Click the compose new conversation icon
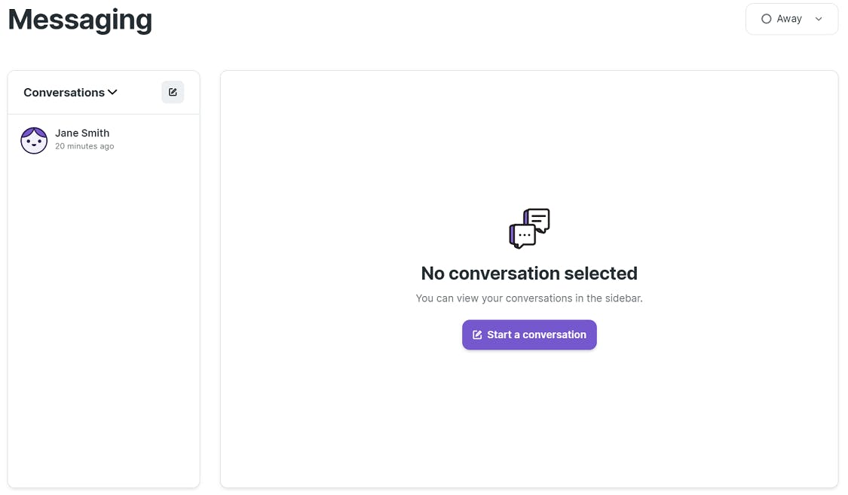Viewport: 848px width, 495px height. (x=173, y=92)
